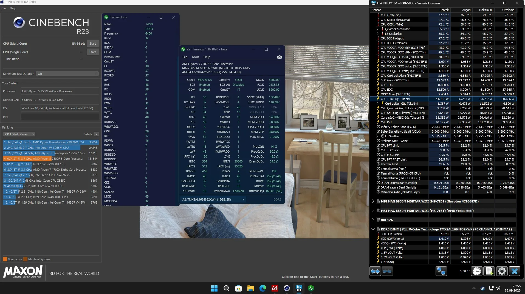Image resolution: width=525 pixels, height=294 pixels.
Task: Expand the NUC126 sensor group
Action: click(373, 220)
